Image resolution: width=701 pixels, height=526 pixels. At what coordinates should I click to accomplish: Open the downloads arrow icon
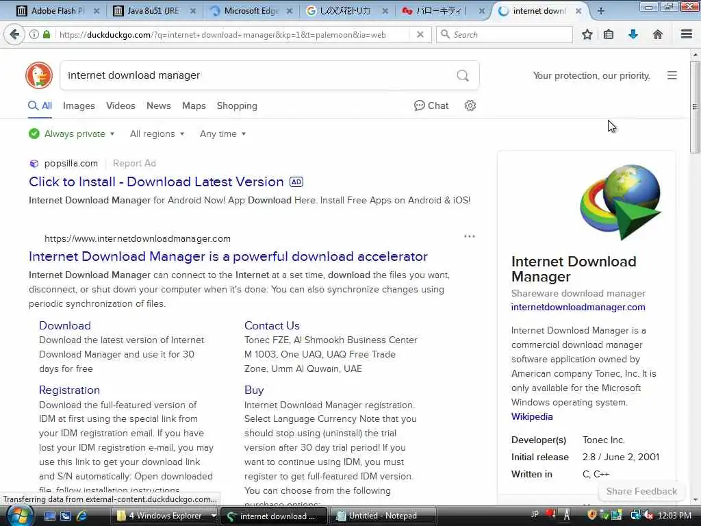click(633, 34)
